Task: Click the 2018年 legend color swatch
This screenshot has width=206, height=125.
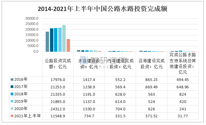Action: point(12,94)
